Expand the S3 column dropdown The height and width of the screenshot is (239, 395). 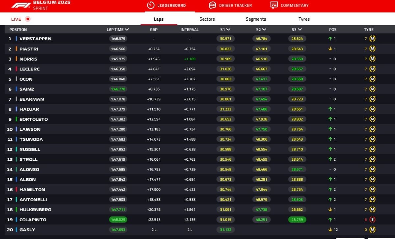(x=300, y=30)
